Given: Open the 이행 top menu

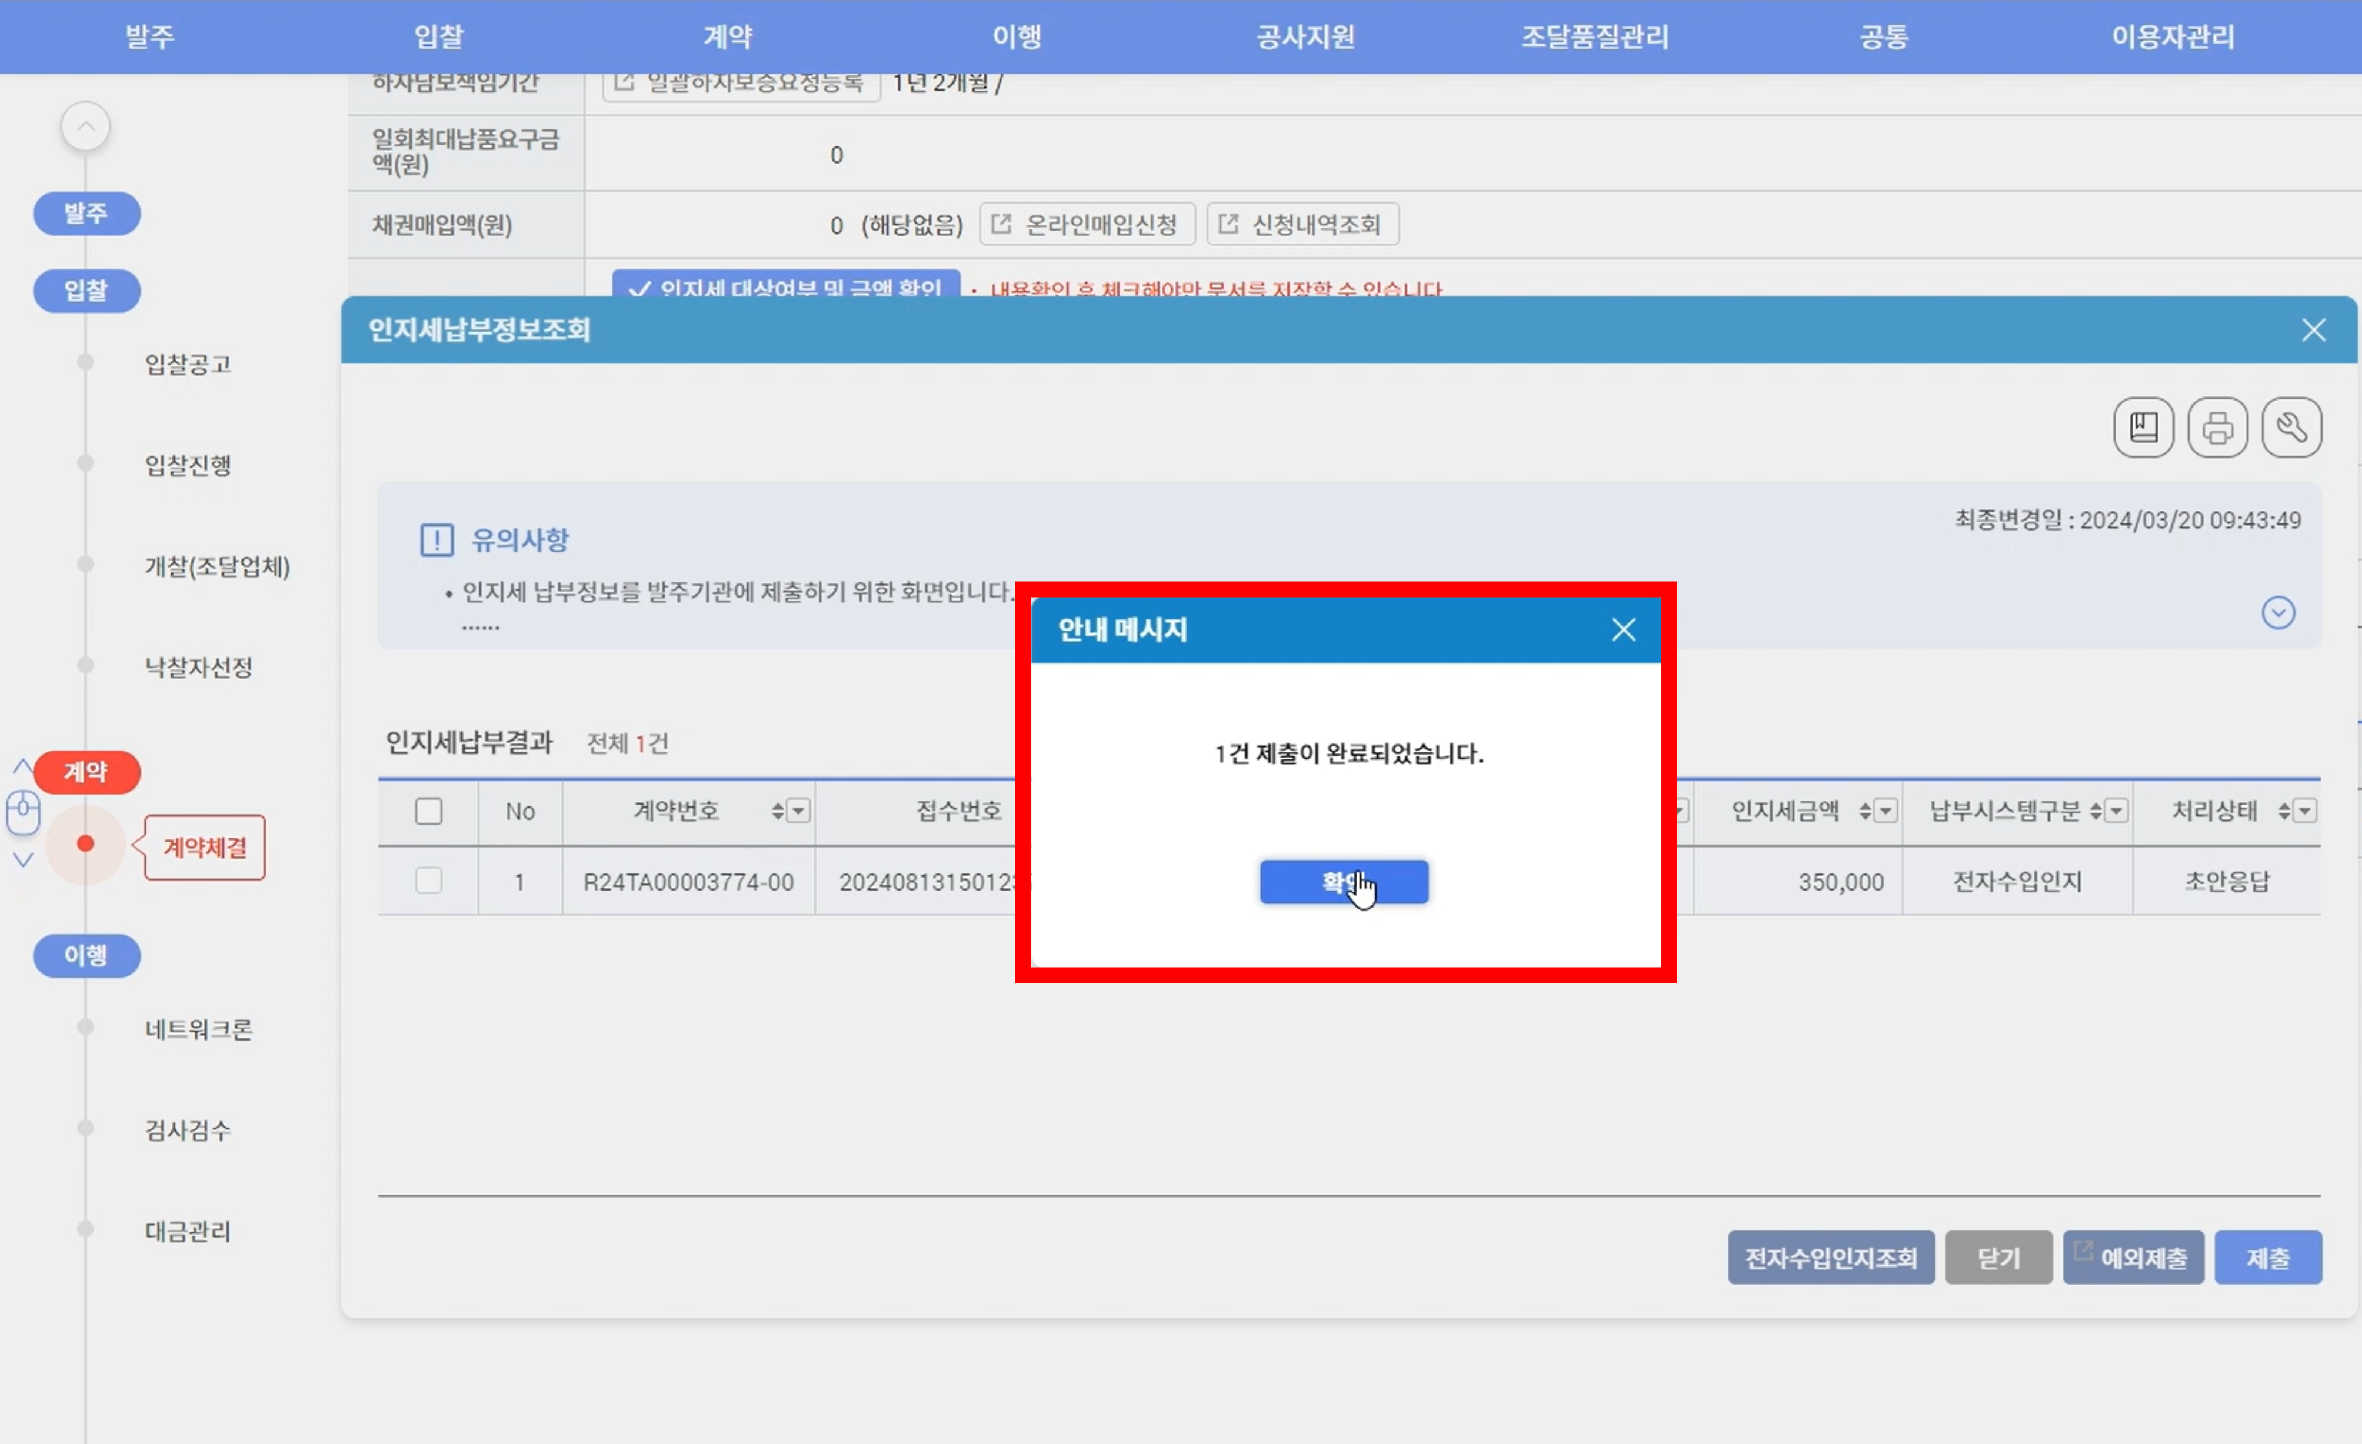Looking at the screenshot, I should [1017, 36].
